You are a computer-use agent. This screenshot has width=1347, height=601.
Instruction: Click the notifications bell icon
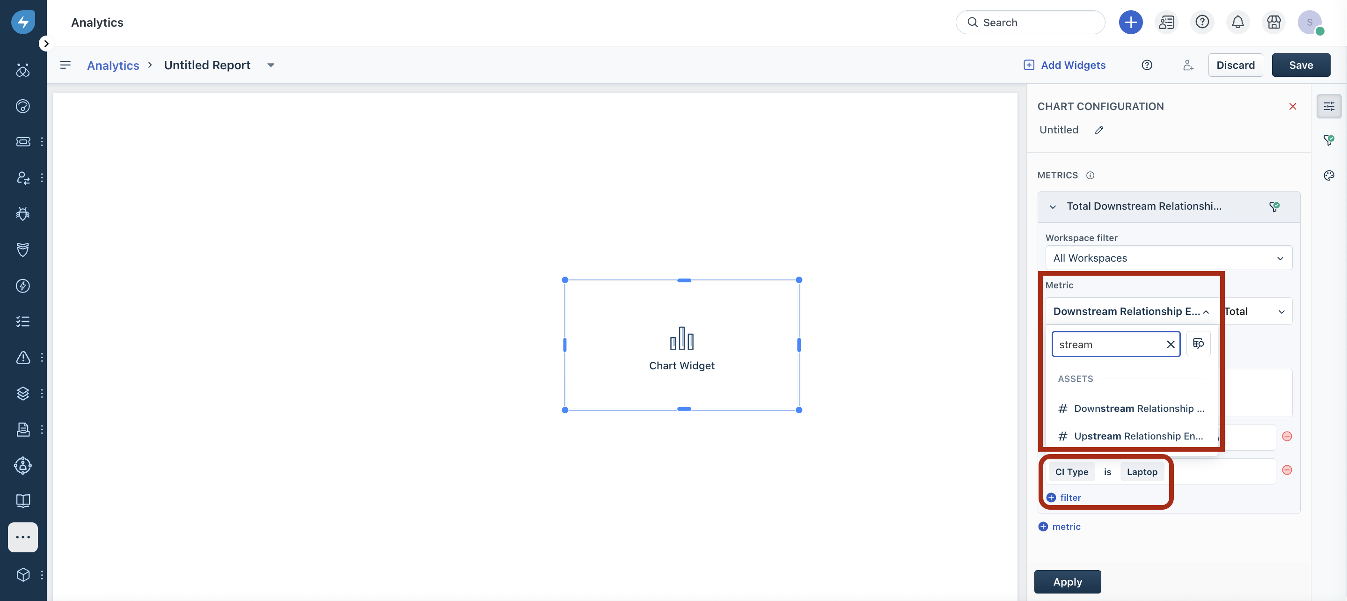click(1237, 22)
